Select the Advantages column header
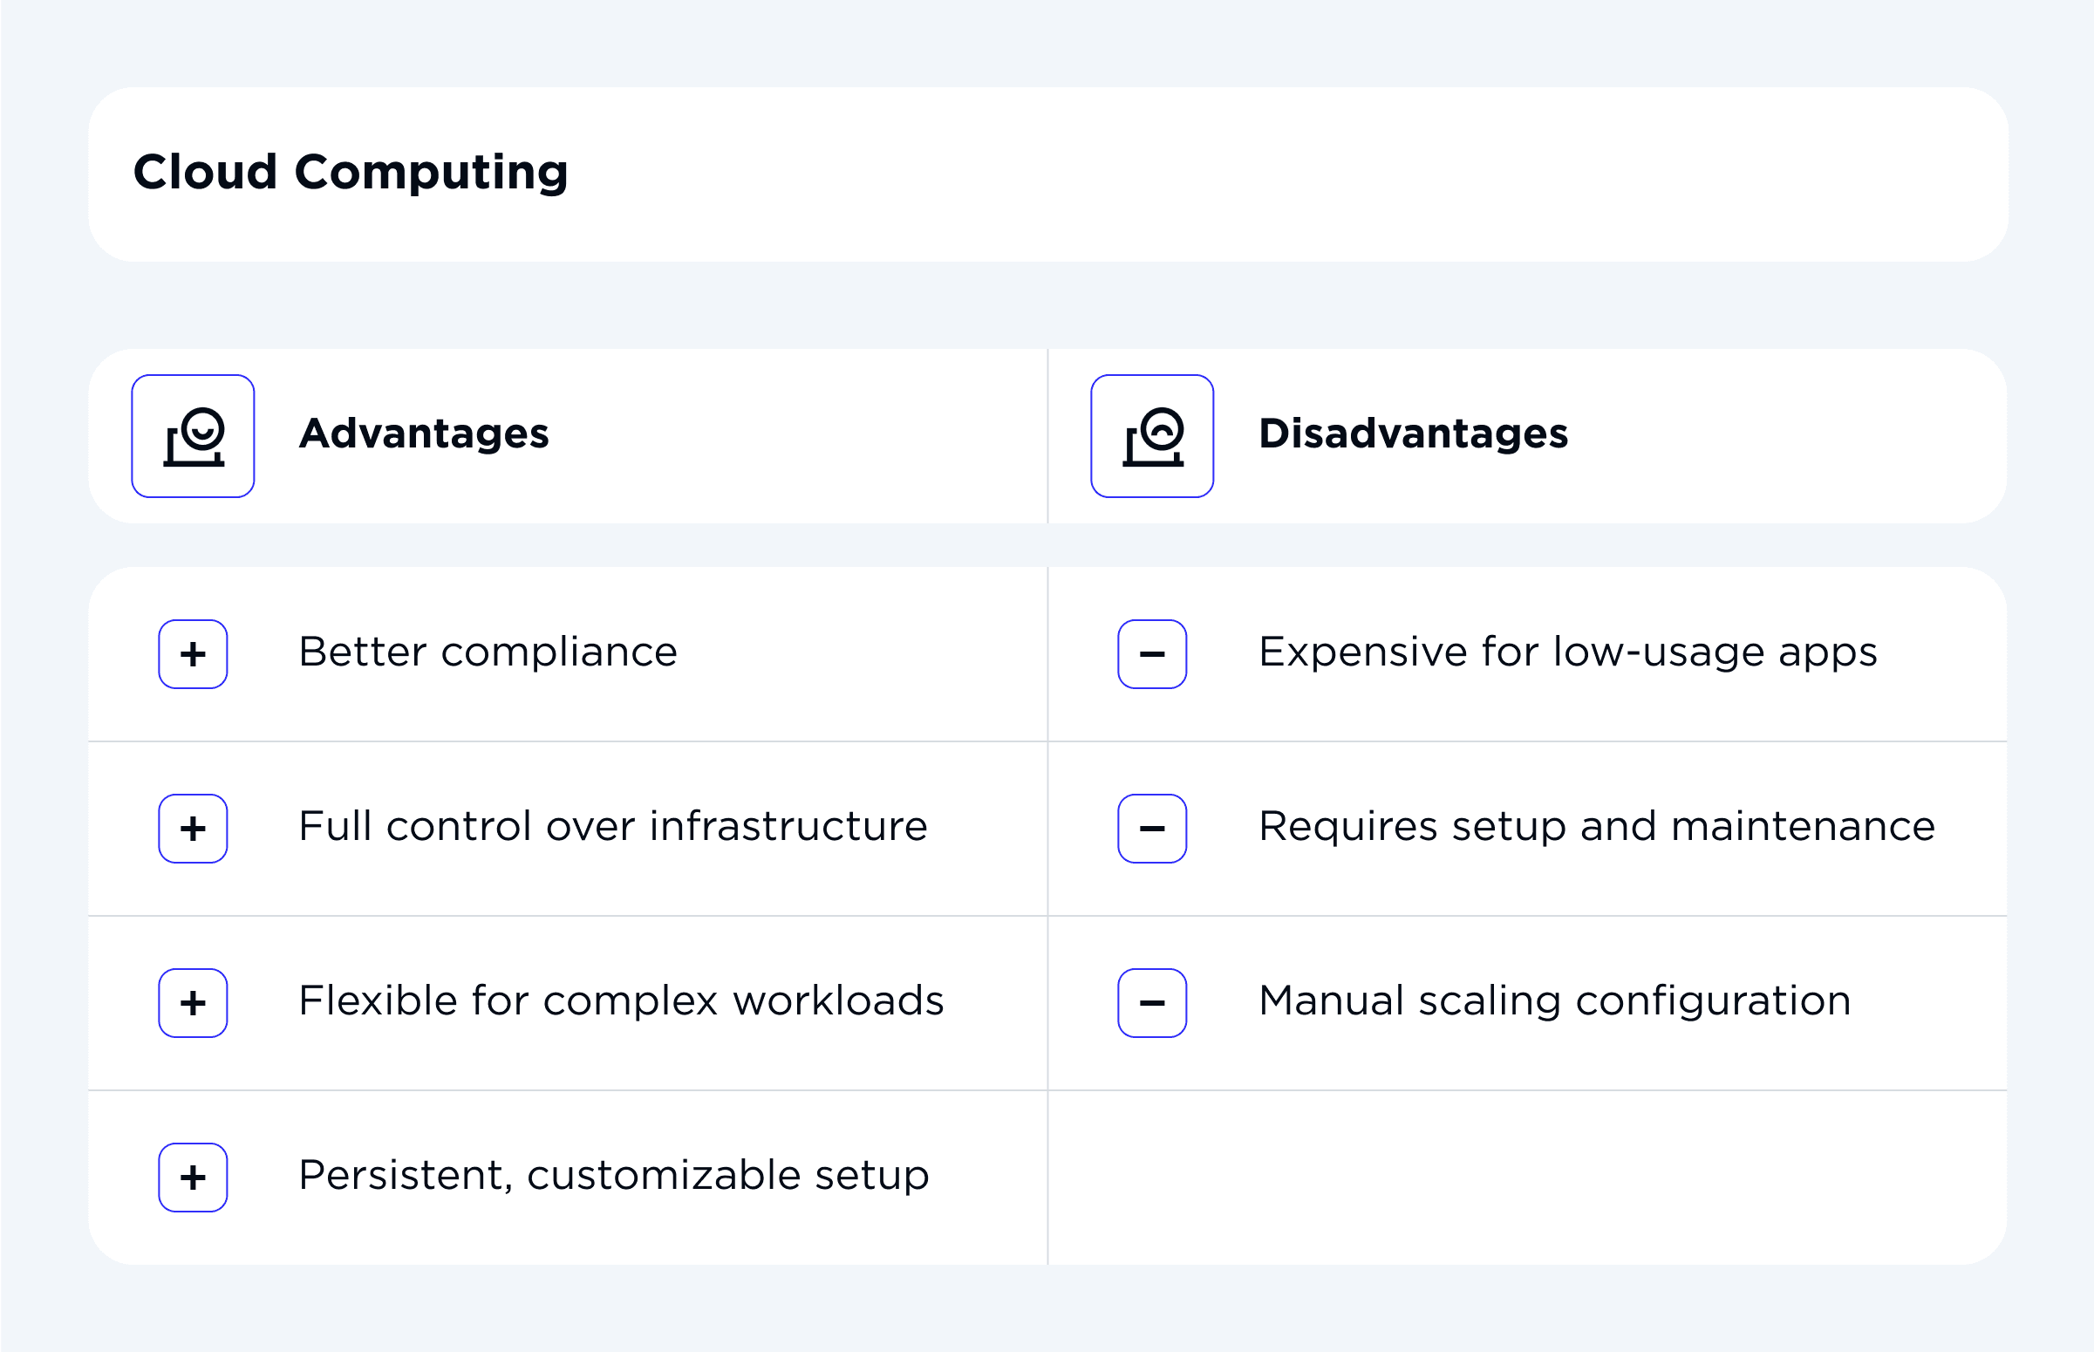 pos(424,434)
